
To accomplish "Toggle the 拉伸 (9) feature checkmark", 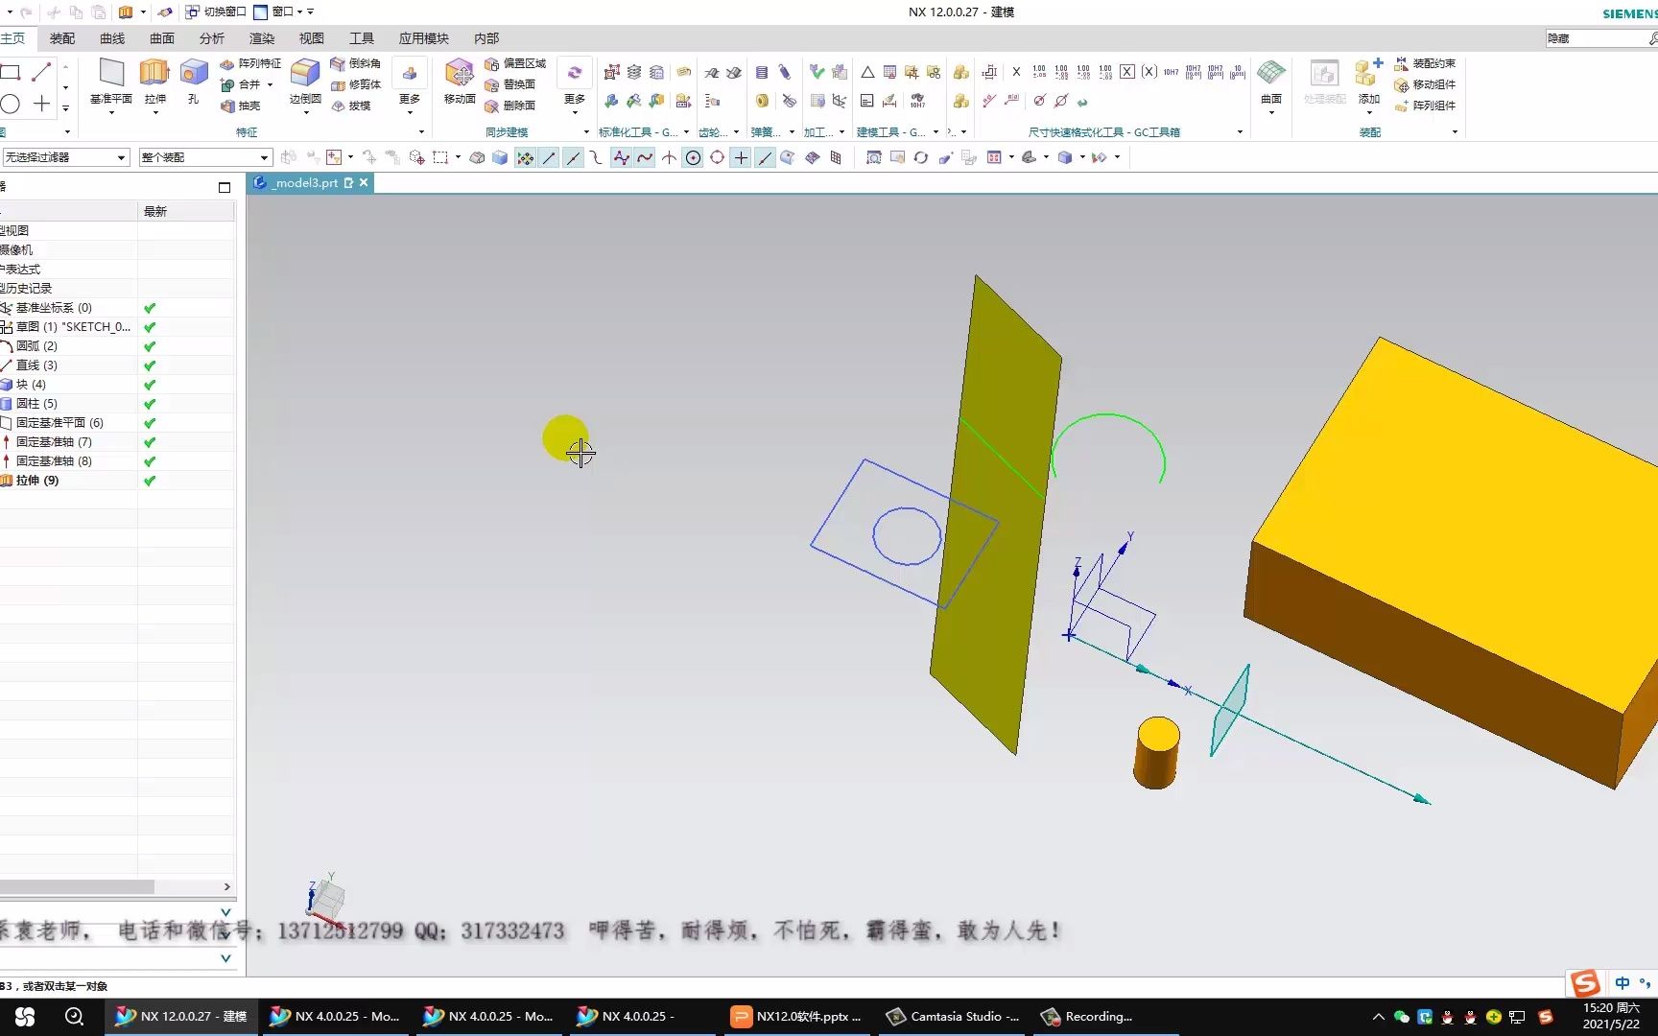I will [149, 480].
